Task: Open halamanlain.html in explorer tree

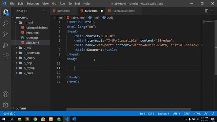Action: click(x=37, y=28)
